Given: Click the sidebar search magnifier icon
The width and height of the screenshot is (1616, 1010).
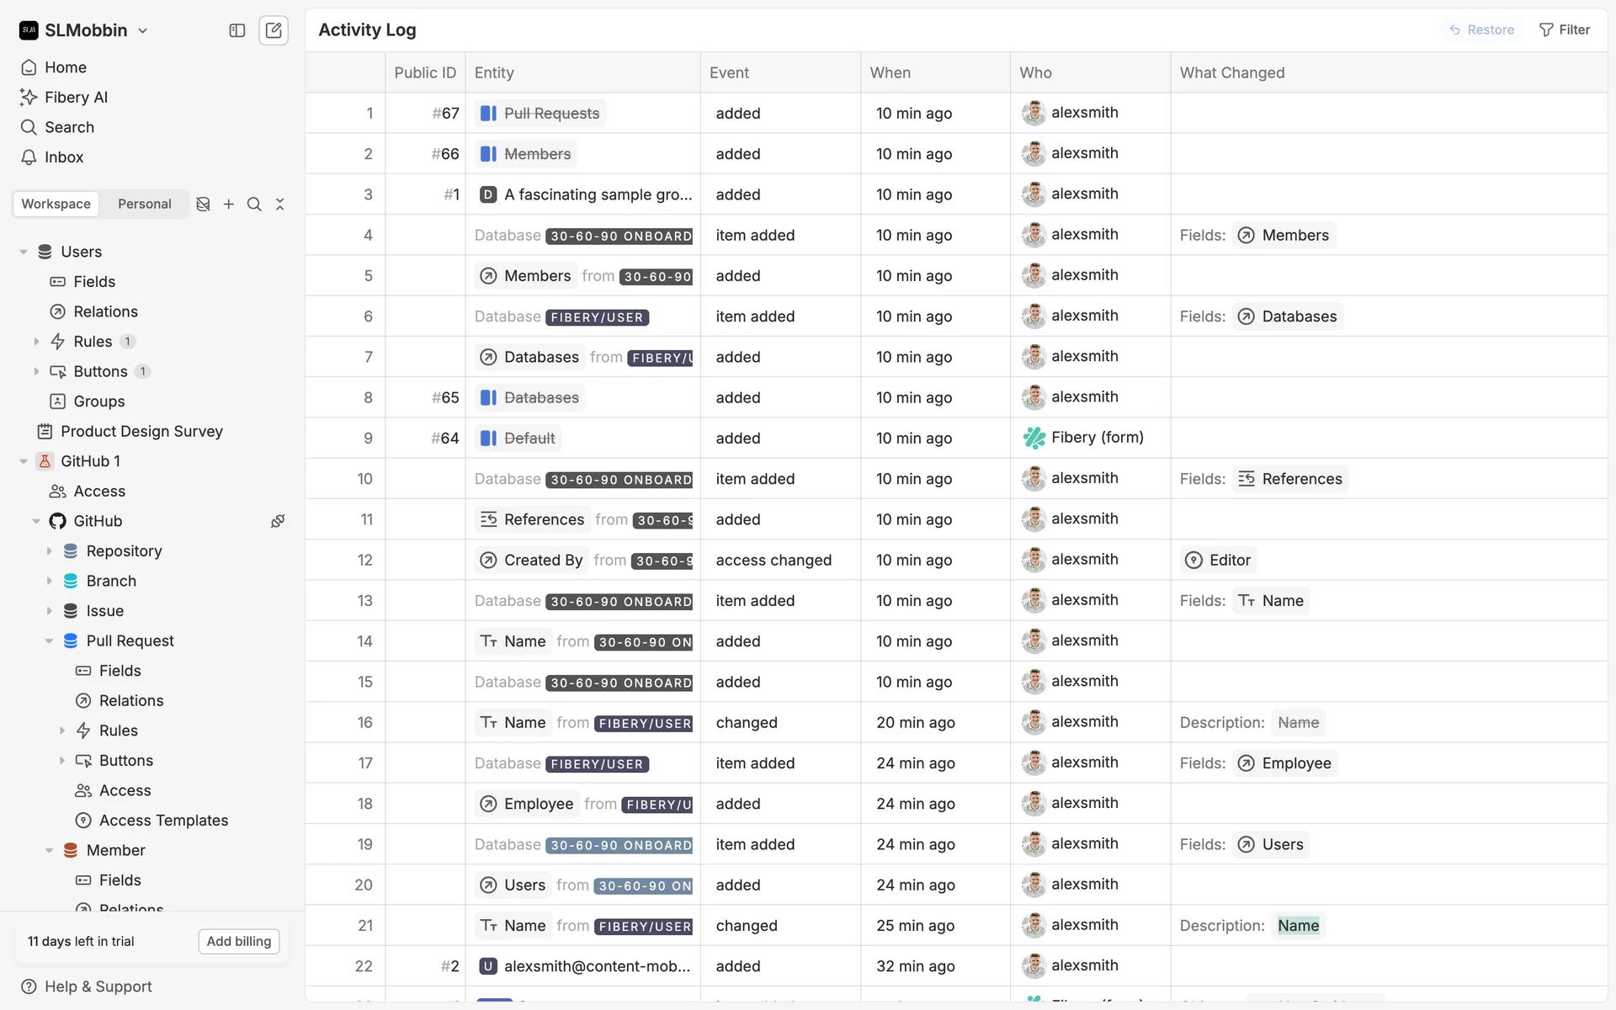Looking at the screenshot, I should click(x=254, y=205).
